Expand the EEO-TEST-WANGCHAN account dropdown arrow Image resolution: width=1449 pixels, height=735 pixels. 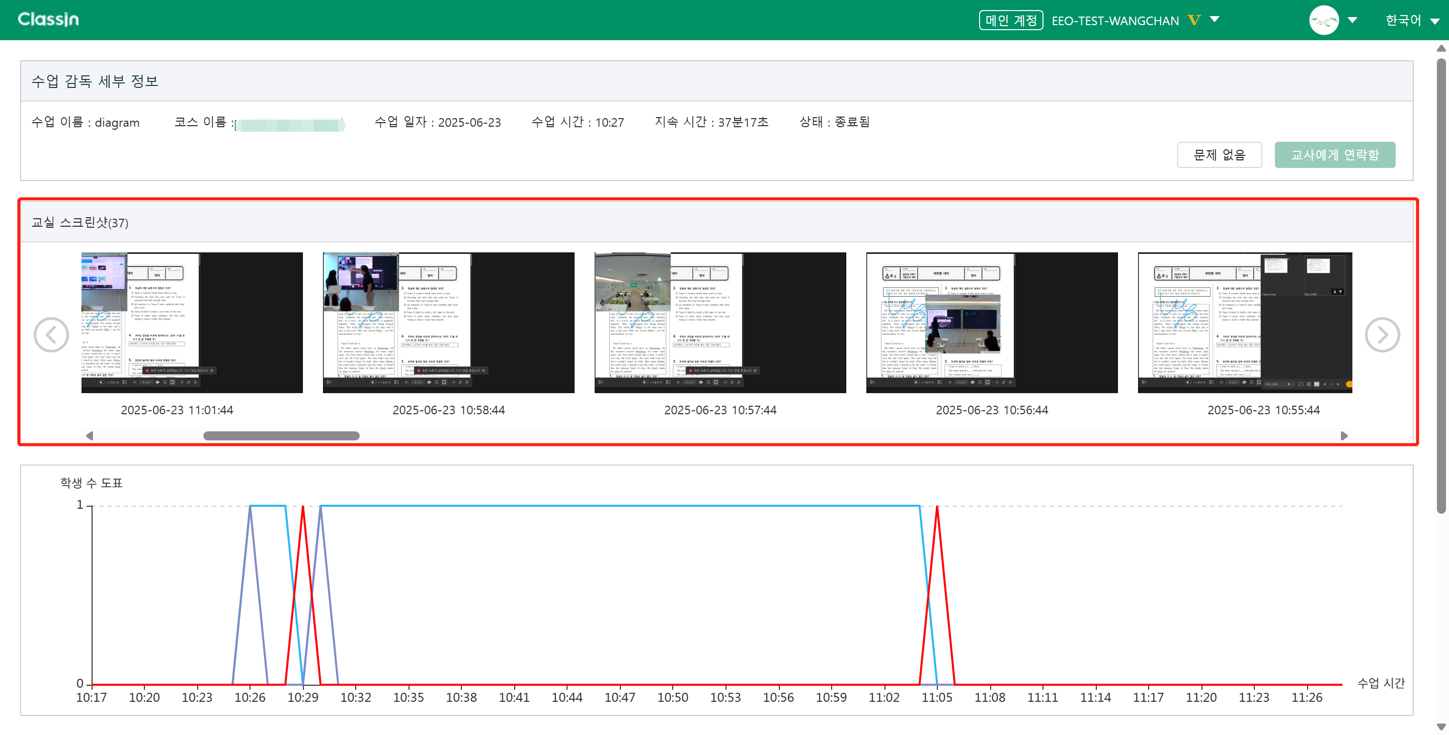click(1215, 19)
